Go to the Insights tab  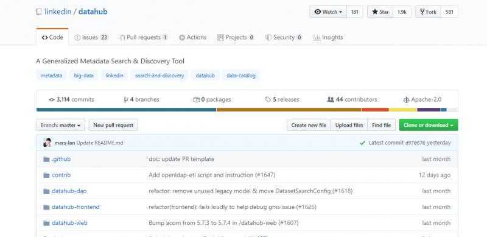click(x=328, y=37)
